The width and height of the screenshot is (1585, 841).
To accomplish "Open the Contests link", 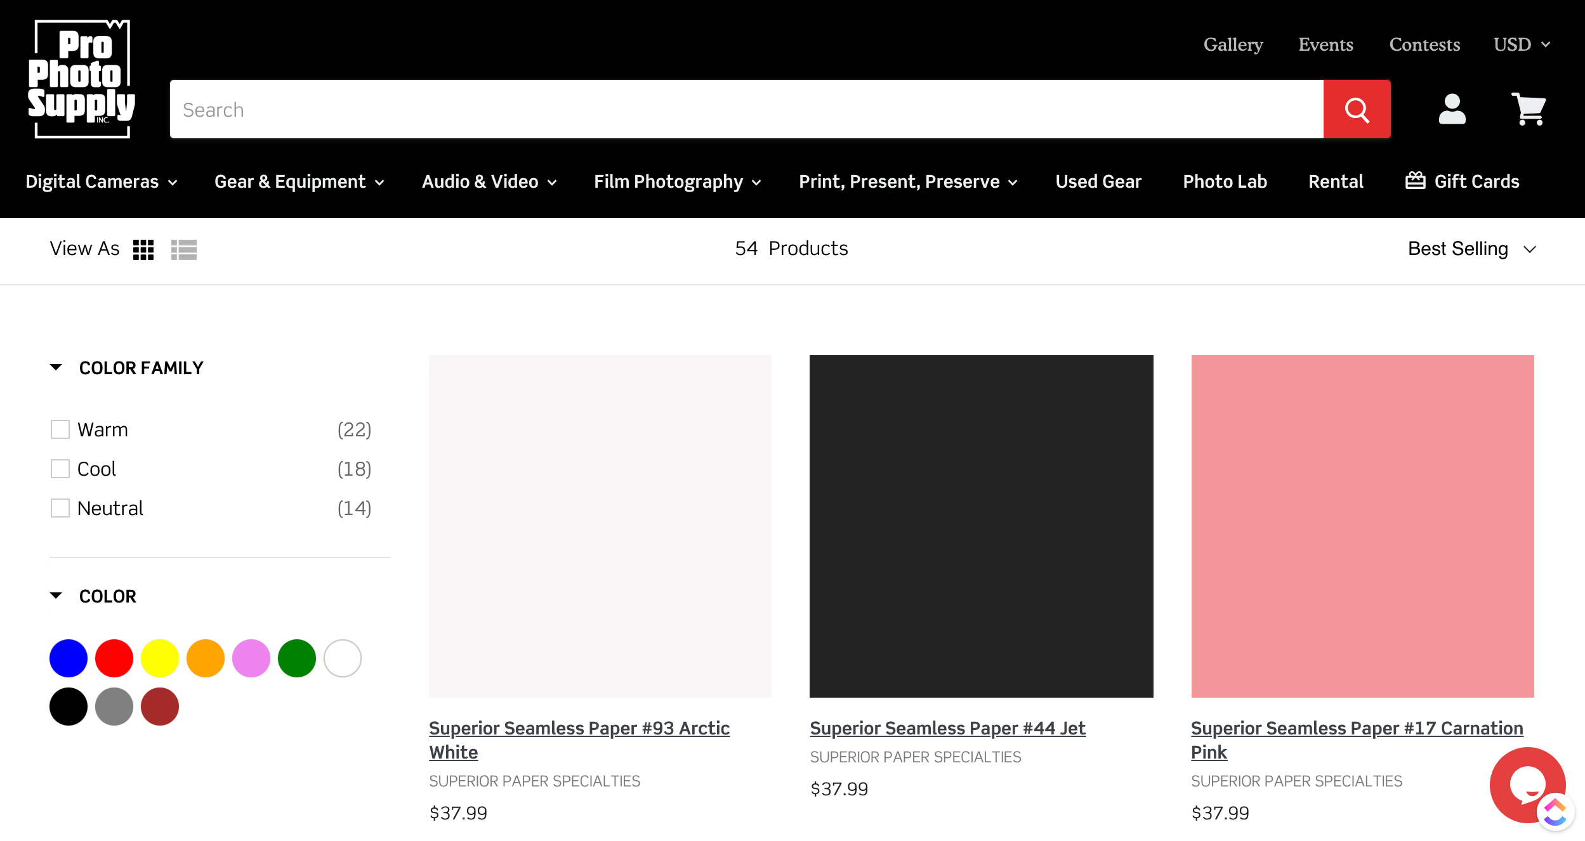I will 1424,44.
